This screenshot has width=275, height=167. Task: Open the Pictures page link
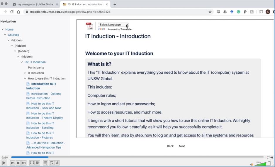[x=40, y=135]
